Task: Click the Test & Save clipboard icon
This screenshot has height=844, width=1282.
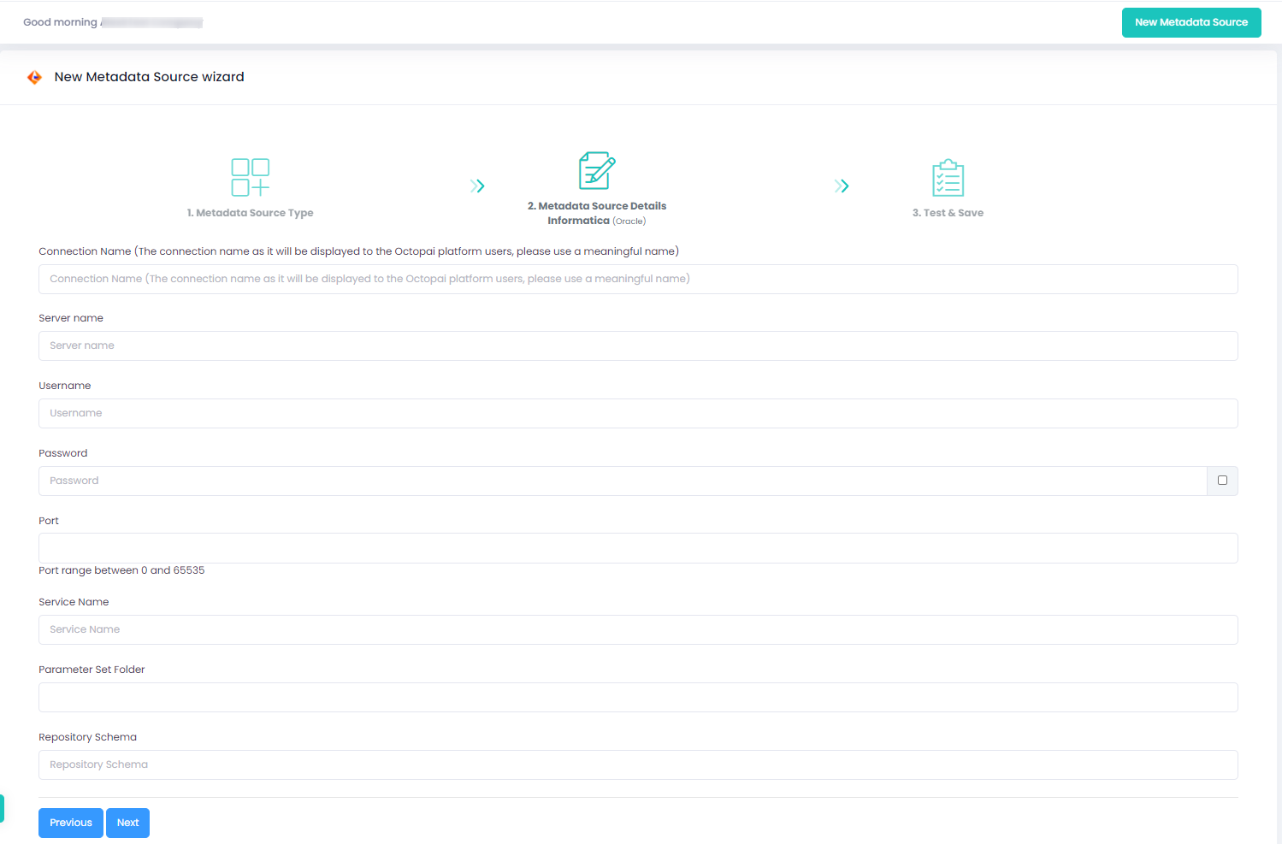Action: [948, 178]
